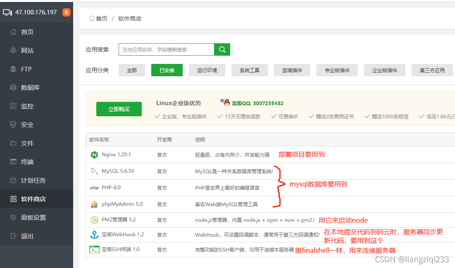
Task: Click the calendar icon for 计划任务
Action: pos(13,180)
